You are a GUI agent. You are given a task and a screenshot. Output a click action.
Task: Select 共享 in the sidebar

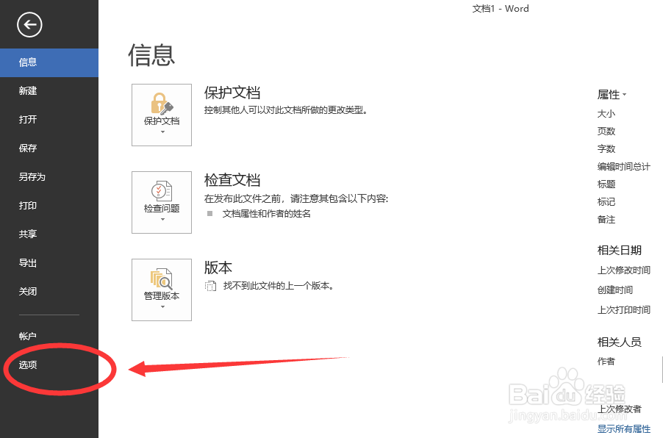29,234
